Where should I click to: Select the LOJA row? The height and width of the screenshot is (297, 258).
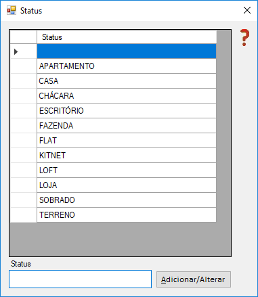coord(127,185)
